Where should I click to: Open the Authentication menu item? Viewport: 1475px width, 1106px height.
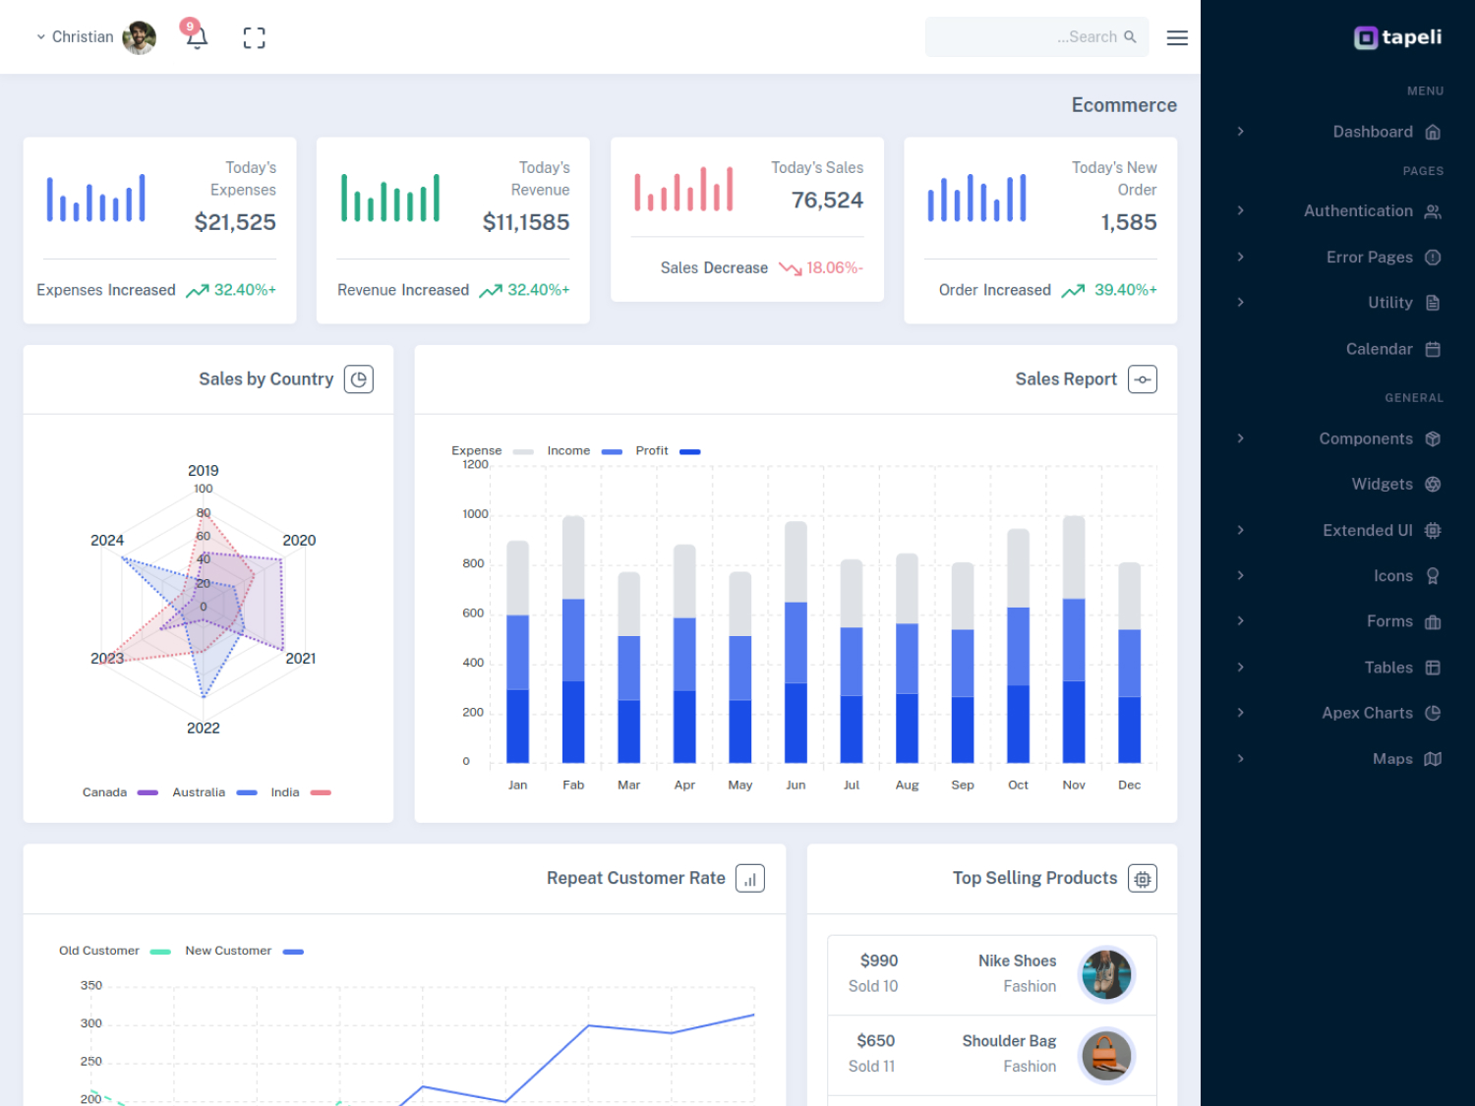pos(1338,210)
